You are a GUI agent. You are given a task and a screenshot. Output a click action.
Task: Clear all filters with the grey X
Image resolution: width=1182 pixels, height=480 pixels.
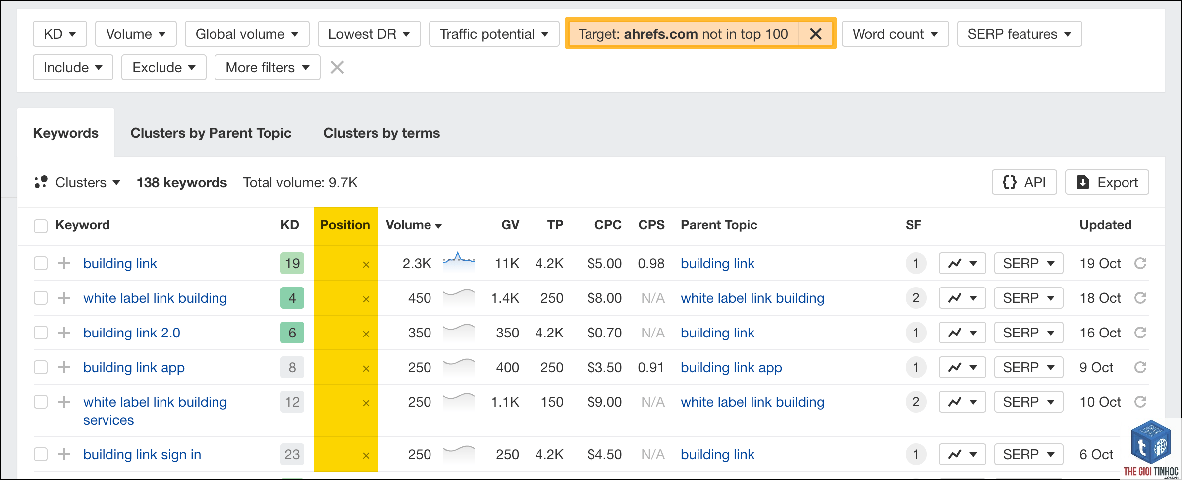click(337, 67)
